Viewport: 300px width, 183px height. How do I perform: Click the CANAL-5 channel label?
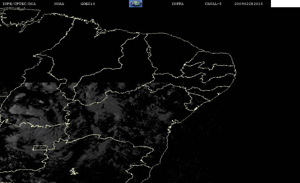213,4
